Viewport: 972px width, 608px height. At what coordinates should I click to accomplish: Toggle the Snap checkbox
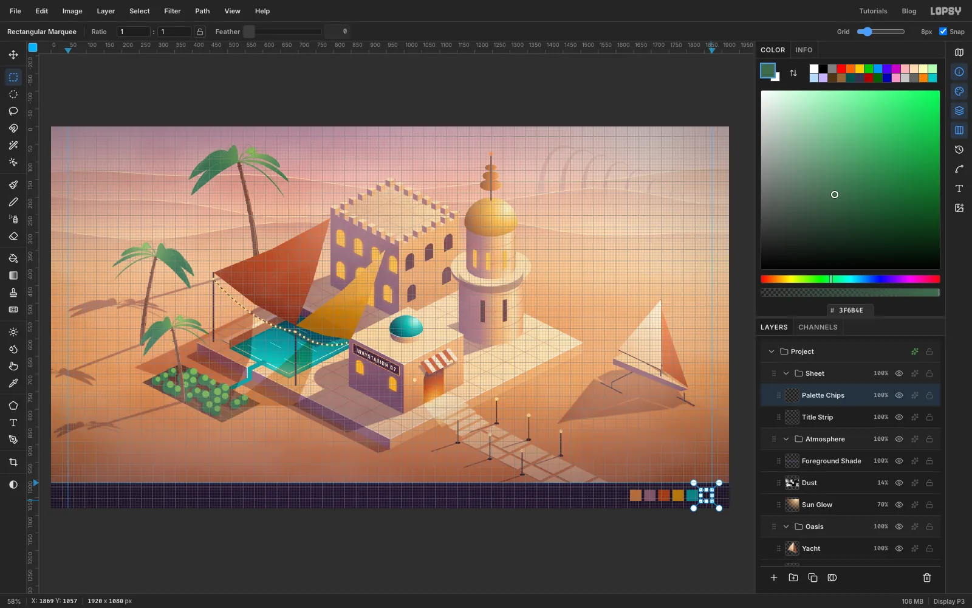click(943, 32)
